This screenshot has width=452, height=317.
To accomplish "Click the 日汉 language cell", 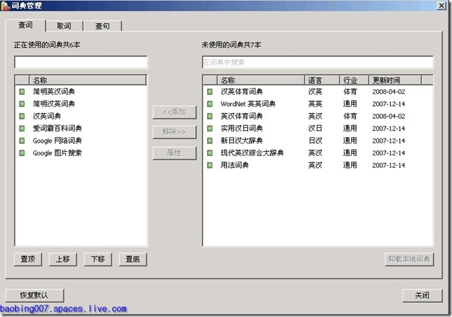I will pos(315,141).
